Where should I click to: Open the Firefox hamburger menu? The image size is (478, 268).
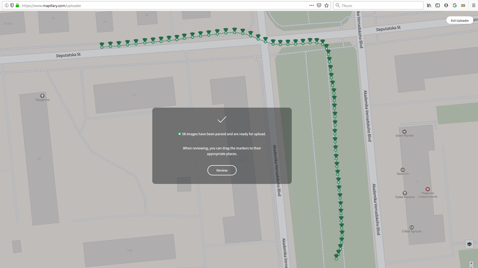tap(473, 5)
